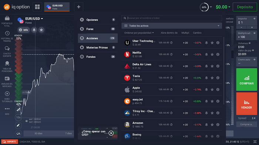The height and width of the screenshot is (145, 259).
Task: Open the 10s timeframe selector
Action: pyautogui.click(x=18, y=117)
